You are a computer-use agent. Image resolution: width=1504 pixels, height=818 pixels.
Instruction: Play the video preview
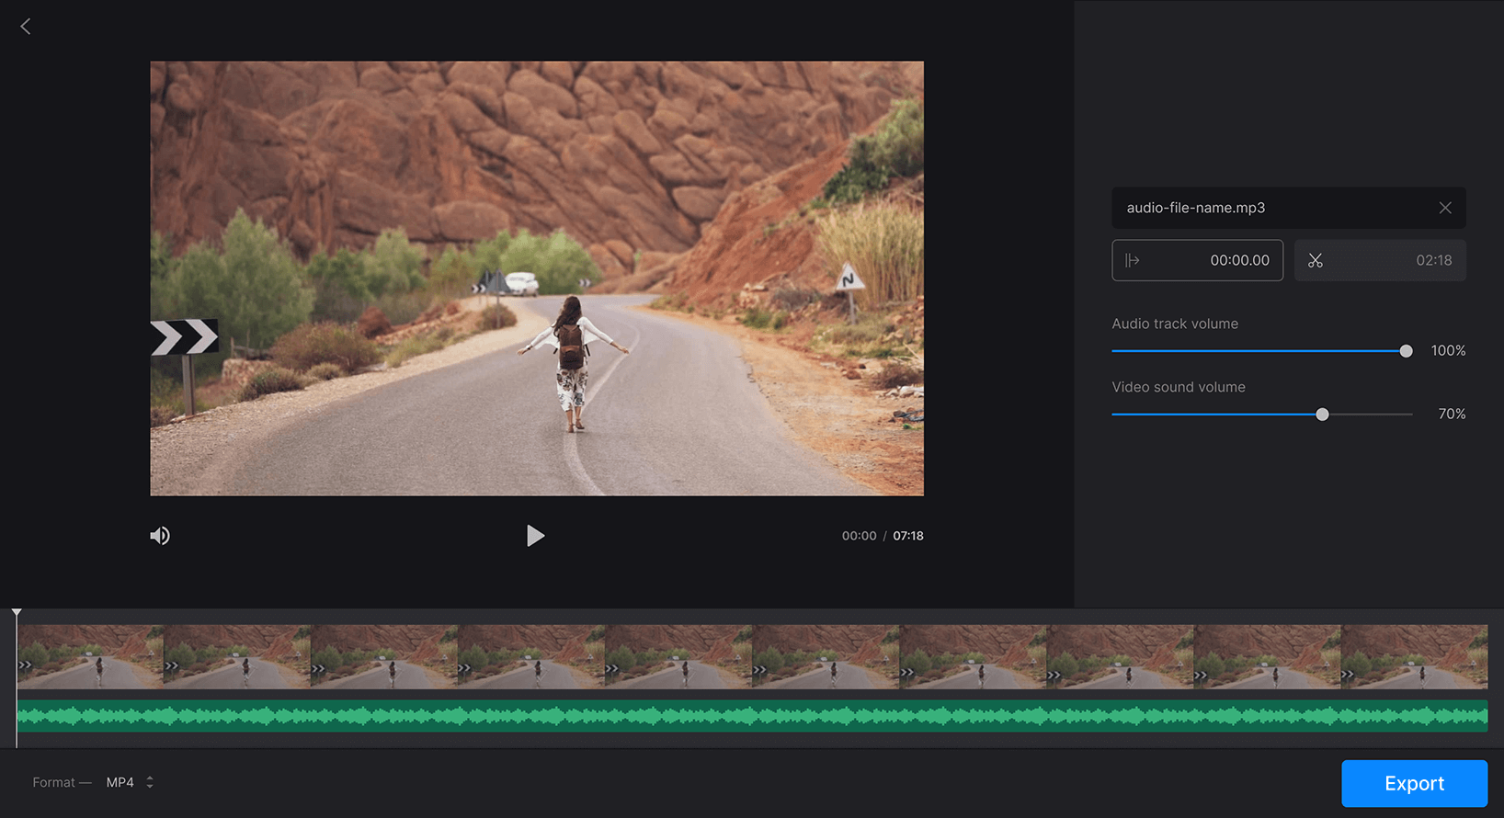pos(535,536)
